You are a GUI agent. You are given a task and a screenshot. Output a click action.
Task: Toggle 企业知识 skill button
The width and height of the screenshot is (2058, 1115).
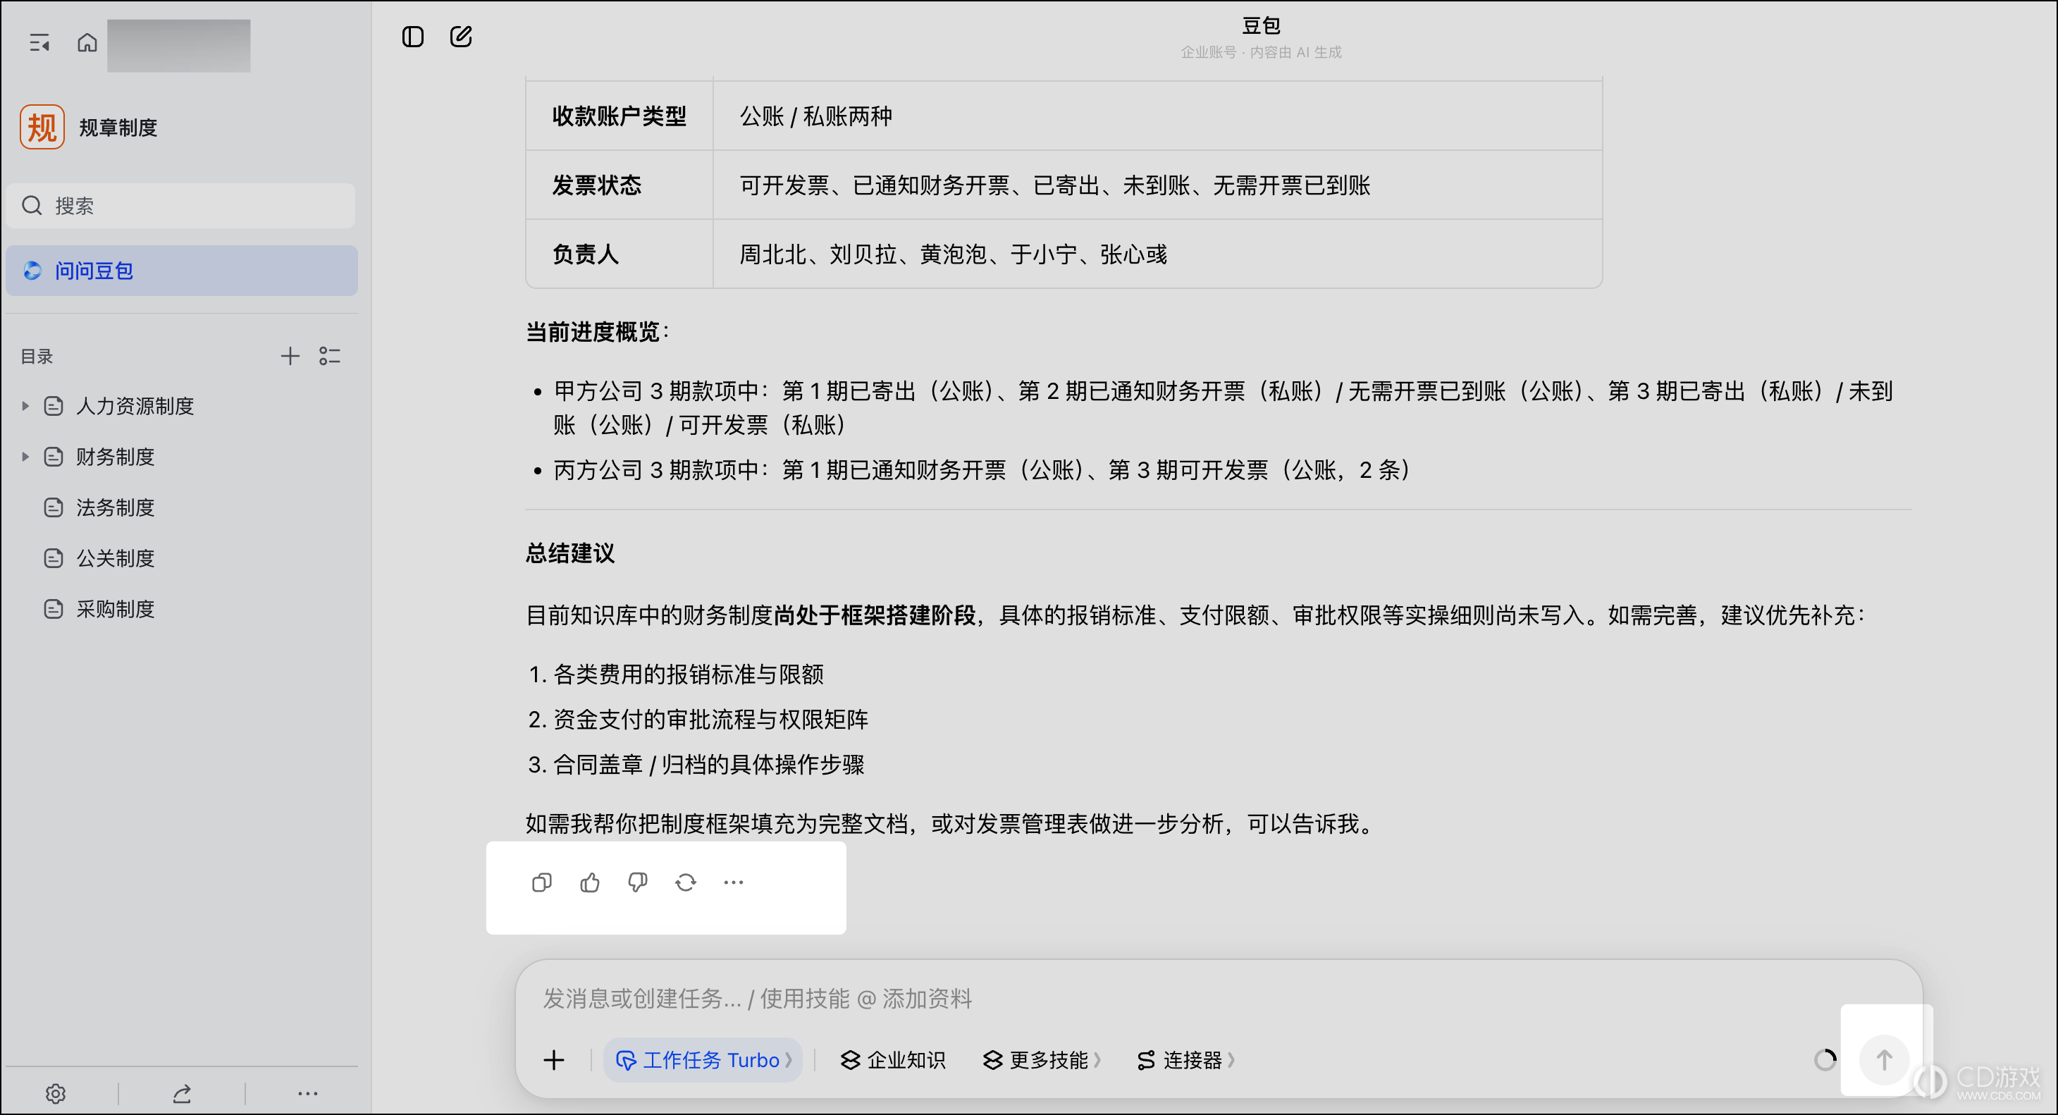[893, 1060]
